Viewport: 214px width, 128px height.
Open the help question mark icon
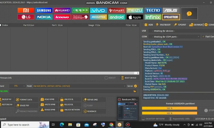(189, 14)
